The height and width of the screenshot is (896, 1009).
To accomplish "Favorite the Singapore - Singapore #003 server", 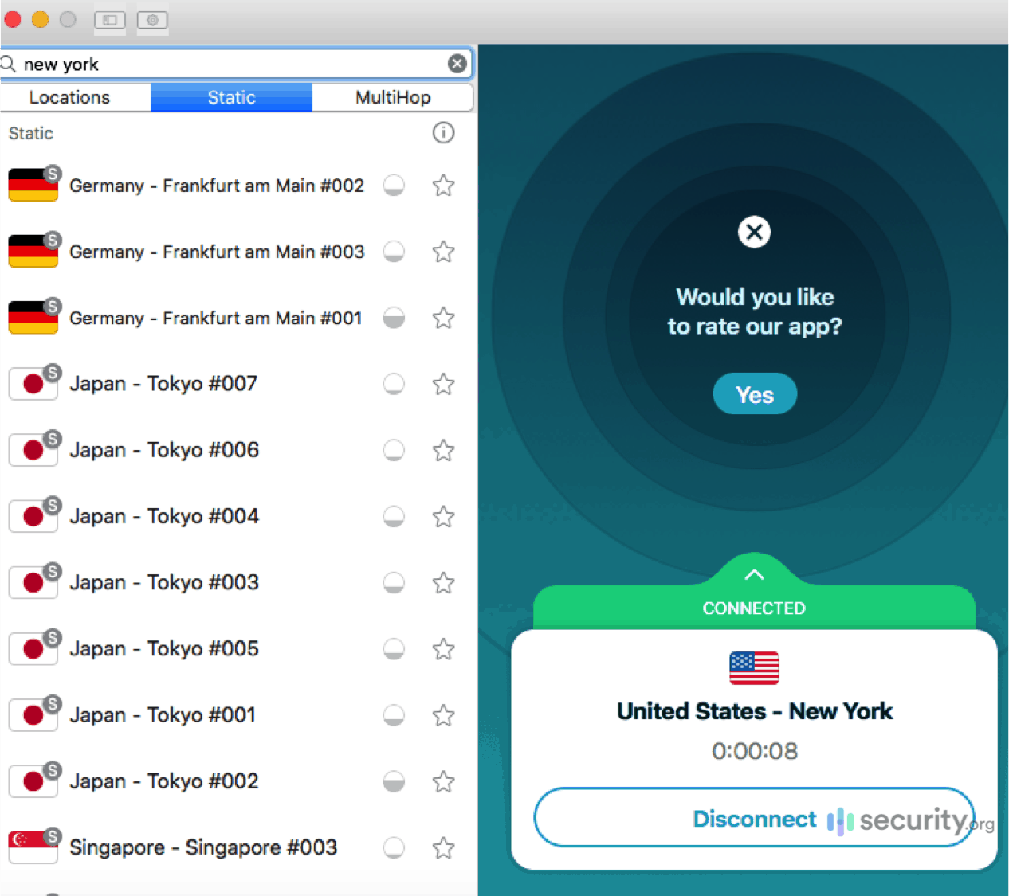I will tap(443, 848).
